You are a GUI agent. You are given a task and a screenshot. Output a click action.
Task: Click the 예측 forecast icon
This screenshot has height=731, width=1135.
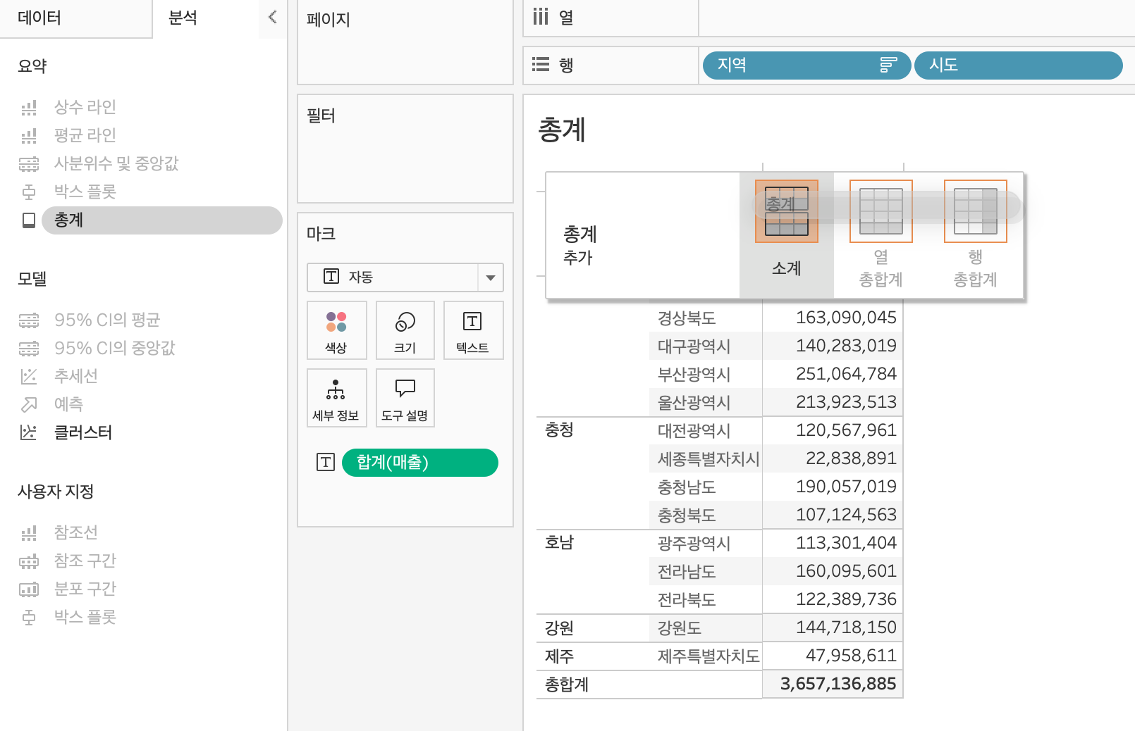point(29,404)
